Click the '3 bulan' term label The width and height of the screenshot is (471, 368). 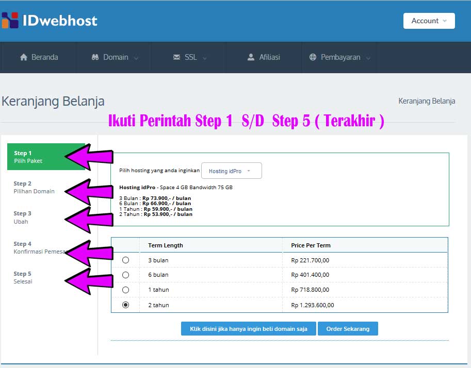[x=158, y=260]
